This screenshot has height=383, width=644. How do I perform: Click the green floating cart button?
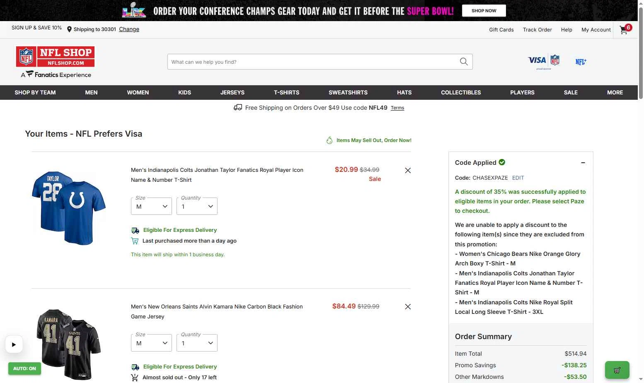tap(617, 370)
